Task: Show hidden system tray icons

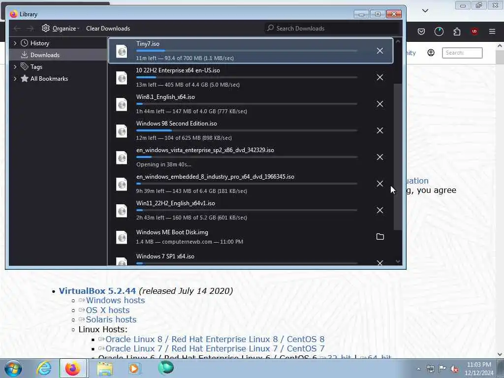Action: (418, 369)
